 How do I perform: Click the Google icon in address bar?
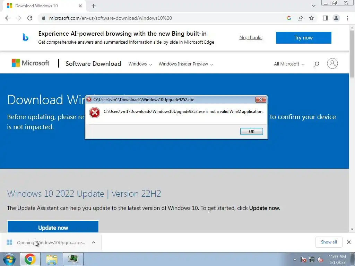coord(289,18)
